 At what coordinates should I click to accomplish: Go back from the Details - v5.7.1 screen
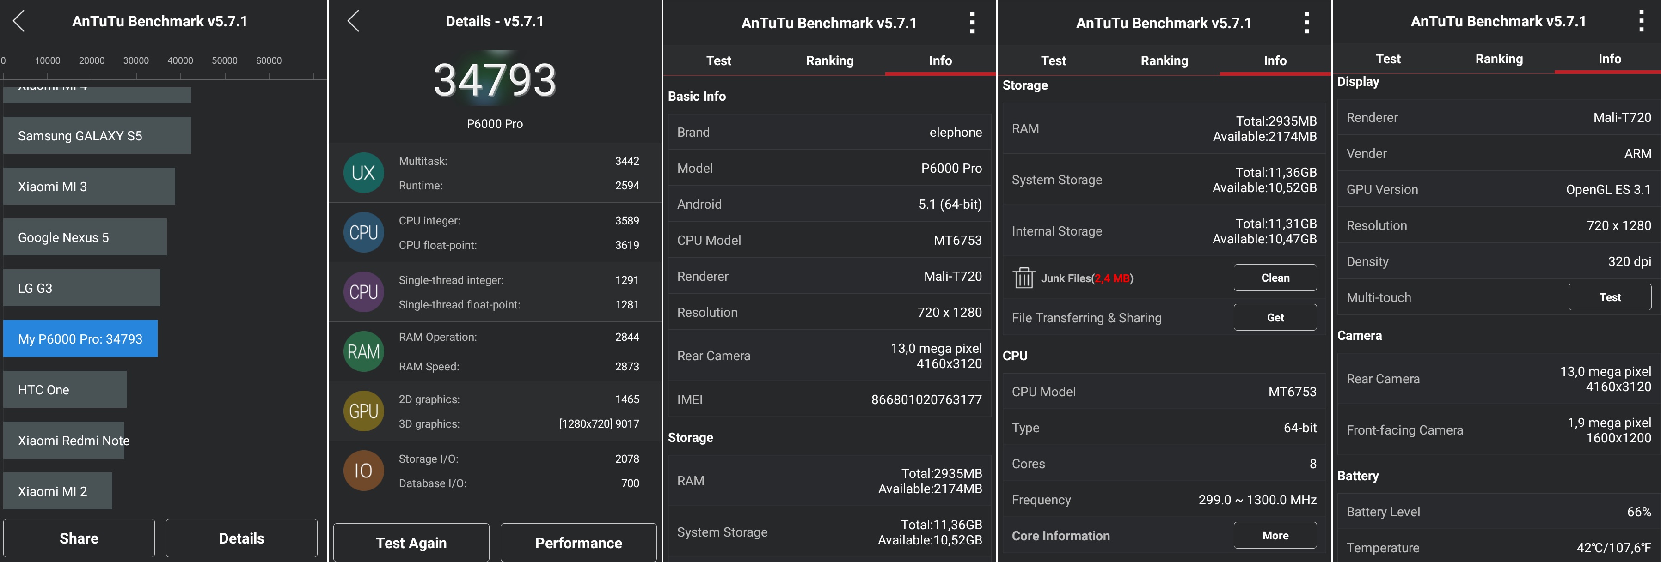click(353, 21)
